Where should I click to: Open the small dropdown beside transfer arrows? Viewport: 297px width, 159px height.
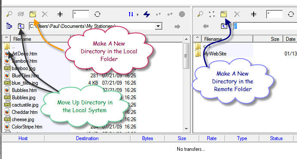(x=137, y=15)
